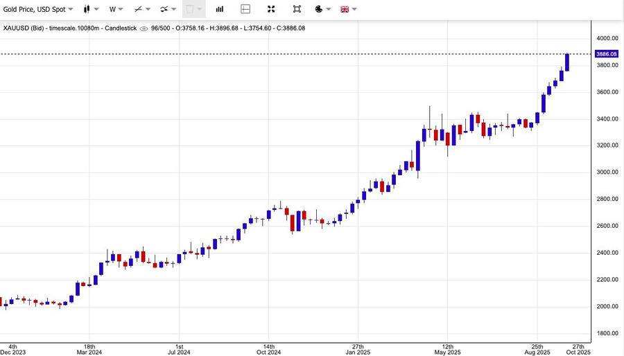Click the split panel layout icon
The width and height of the screenshot is (624, 356).
pos(245,10)
